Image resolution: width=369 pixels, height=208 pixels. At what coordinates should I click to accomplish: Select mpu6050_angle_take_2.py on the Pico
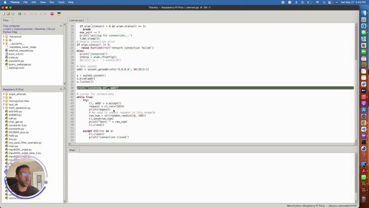[x=25, y=153]
